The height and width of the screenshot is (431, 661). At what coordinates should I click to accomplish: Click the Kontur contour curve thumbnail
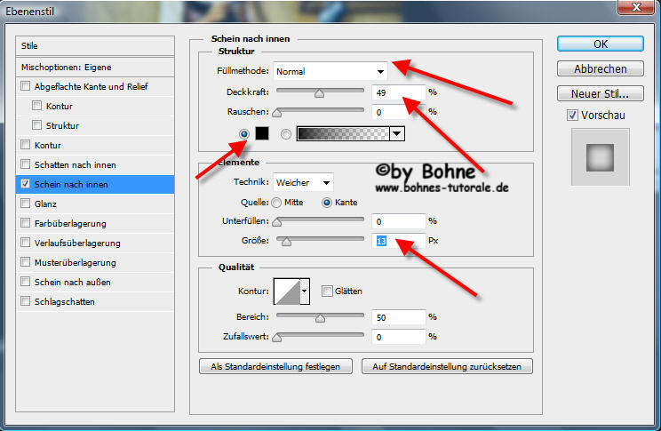[x=288, y=291]
